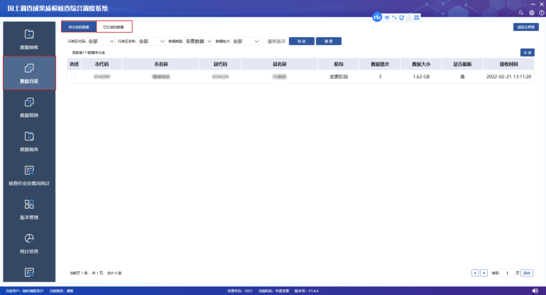Open the help question mark icon
This screenshot has width=546, height=295.
pos(541,13)
